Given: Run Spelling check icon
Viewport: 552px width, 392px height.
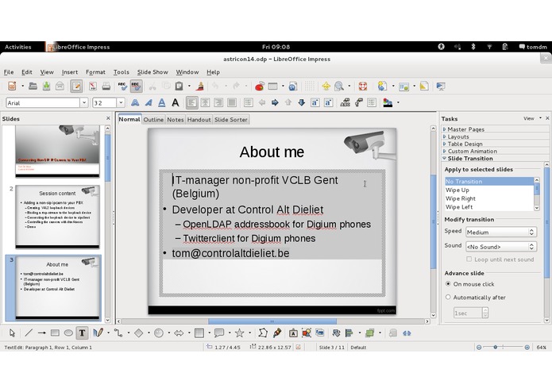Looking at the screenshot, I should tap(122, 86).
